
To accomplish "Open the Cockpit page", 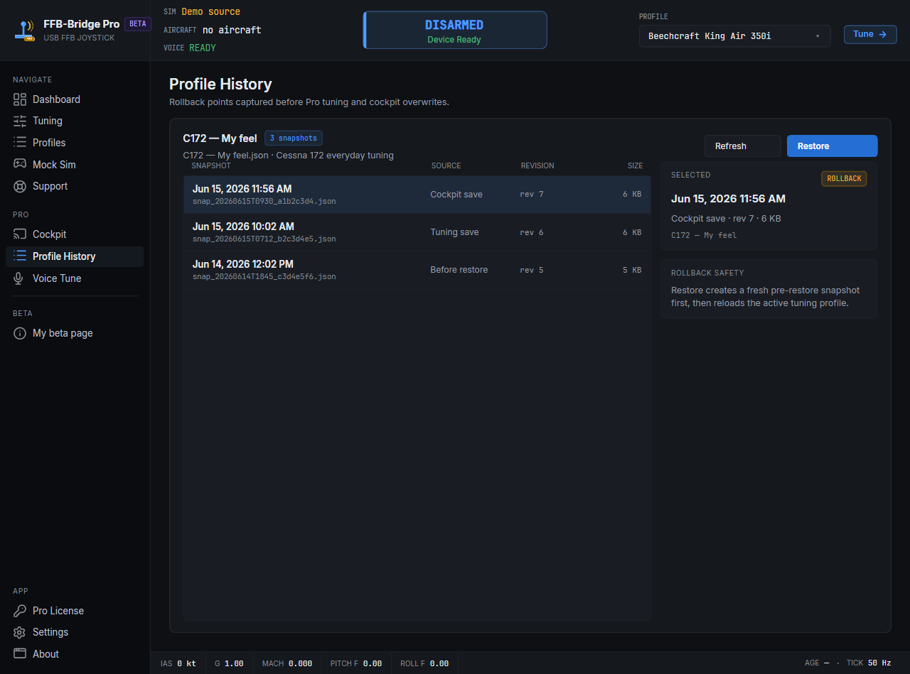I will pos(75,234).
